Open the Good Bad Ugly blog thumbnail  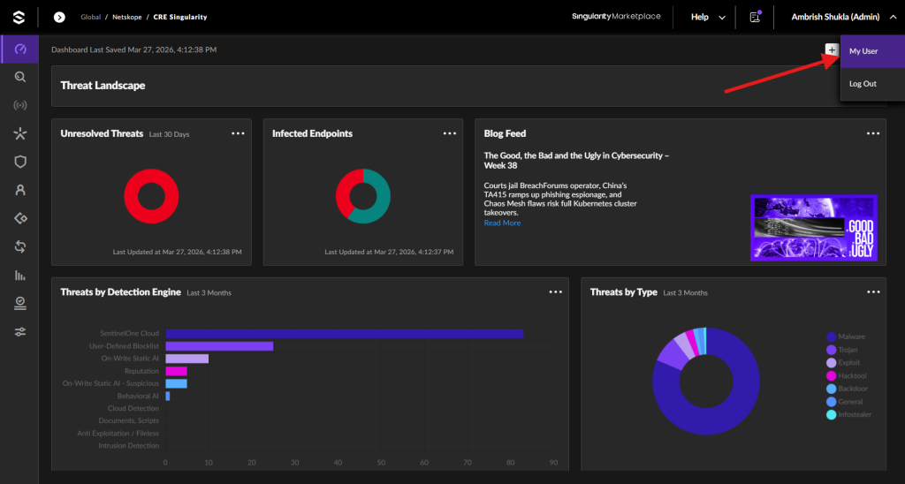tap(814, 228)
